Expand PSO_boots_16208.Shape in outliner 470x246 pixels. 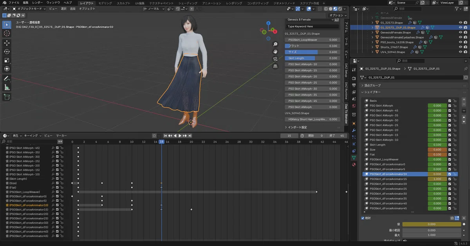point(372,42)
